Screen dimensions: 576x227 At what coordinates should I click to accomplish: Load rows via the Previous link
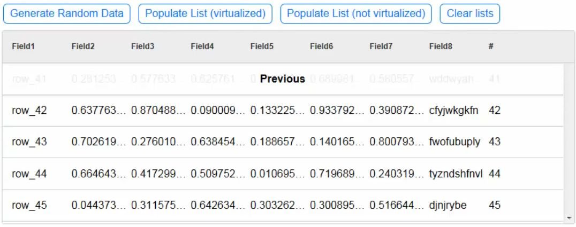pos(282,79)
